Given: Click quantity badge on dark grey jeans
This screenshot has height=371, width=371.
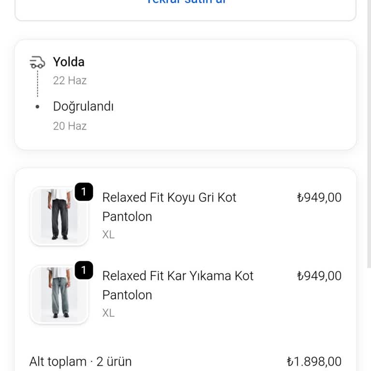Looking at the screenshot, I should pos(84,192).
